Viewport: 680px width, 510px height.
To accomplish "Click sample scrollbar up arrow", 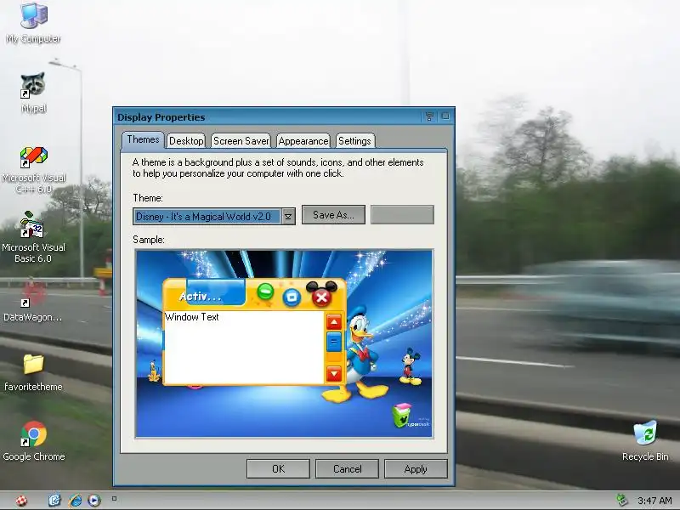I will pos(334,322).
